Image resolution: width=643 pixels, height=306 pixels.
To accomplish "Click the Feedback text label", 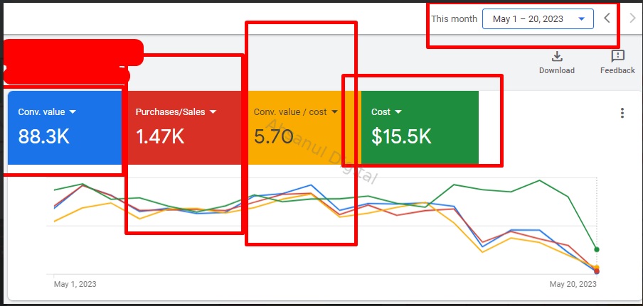I will pyautogui.click(x=617, y=70).
